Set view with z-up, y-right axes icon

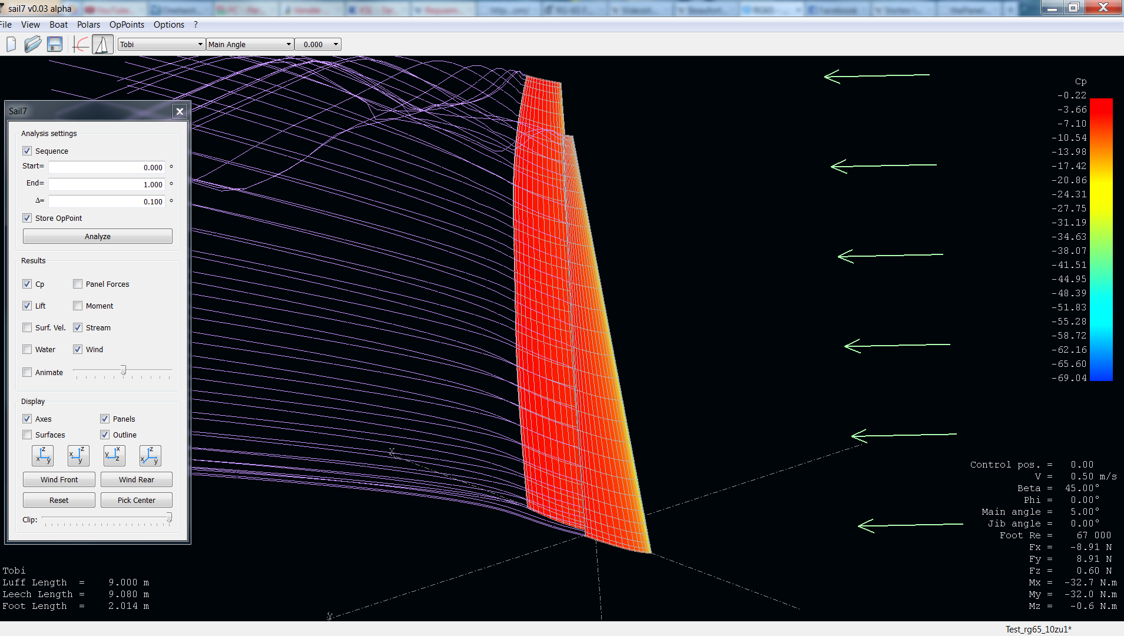click(42, 456)
